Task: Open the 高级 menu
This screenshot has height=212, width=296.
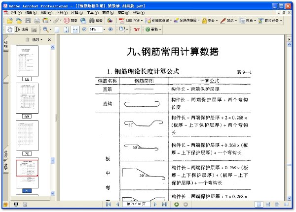Action: 108,13
